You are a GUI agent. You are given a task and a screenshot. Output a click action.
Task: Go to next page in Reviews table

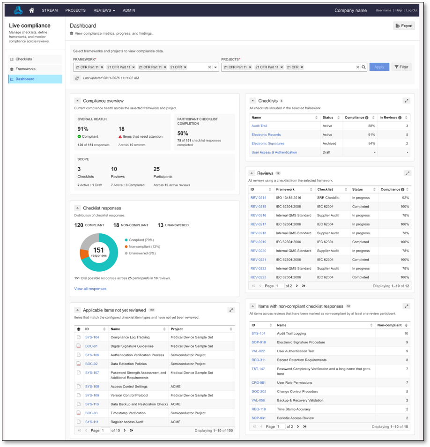pyautogui.click(x=297, y=286)
